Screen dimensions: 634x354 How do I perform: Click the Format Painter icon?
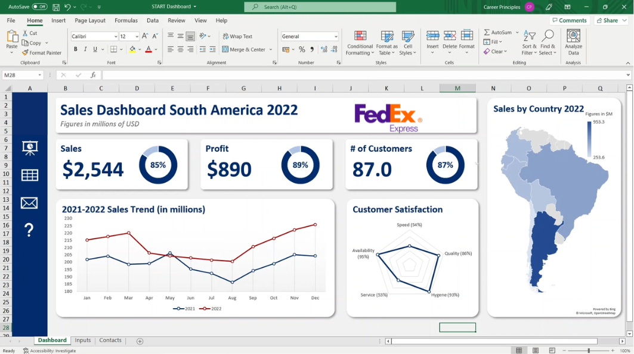[26, 52]
